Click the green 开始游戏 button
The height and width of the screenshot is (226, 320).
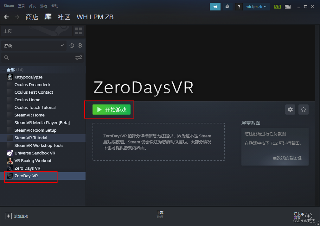[x=112, y=110]
